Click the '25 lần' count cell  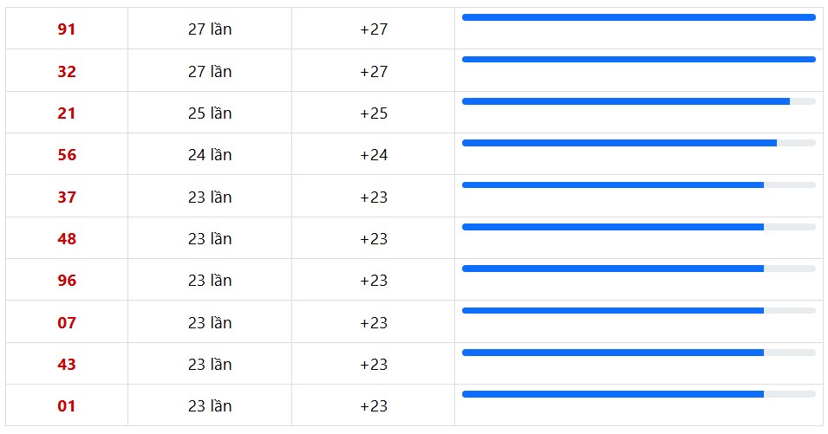click(210, 113)
